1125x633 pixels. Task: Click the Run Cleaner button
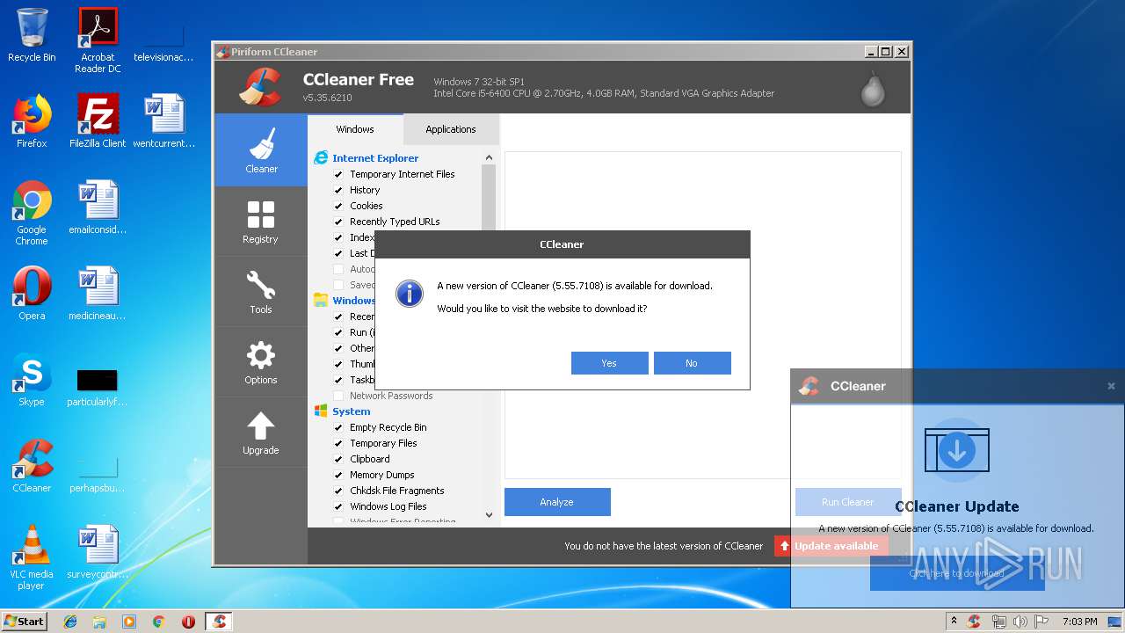pyautogui.click(x=848, y=502)
